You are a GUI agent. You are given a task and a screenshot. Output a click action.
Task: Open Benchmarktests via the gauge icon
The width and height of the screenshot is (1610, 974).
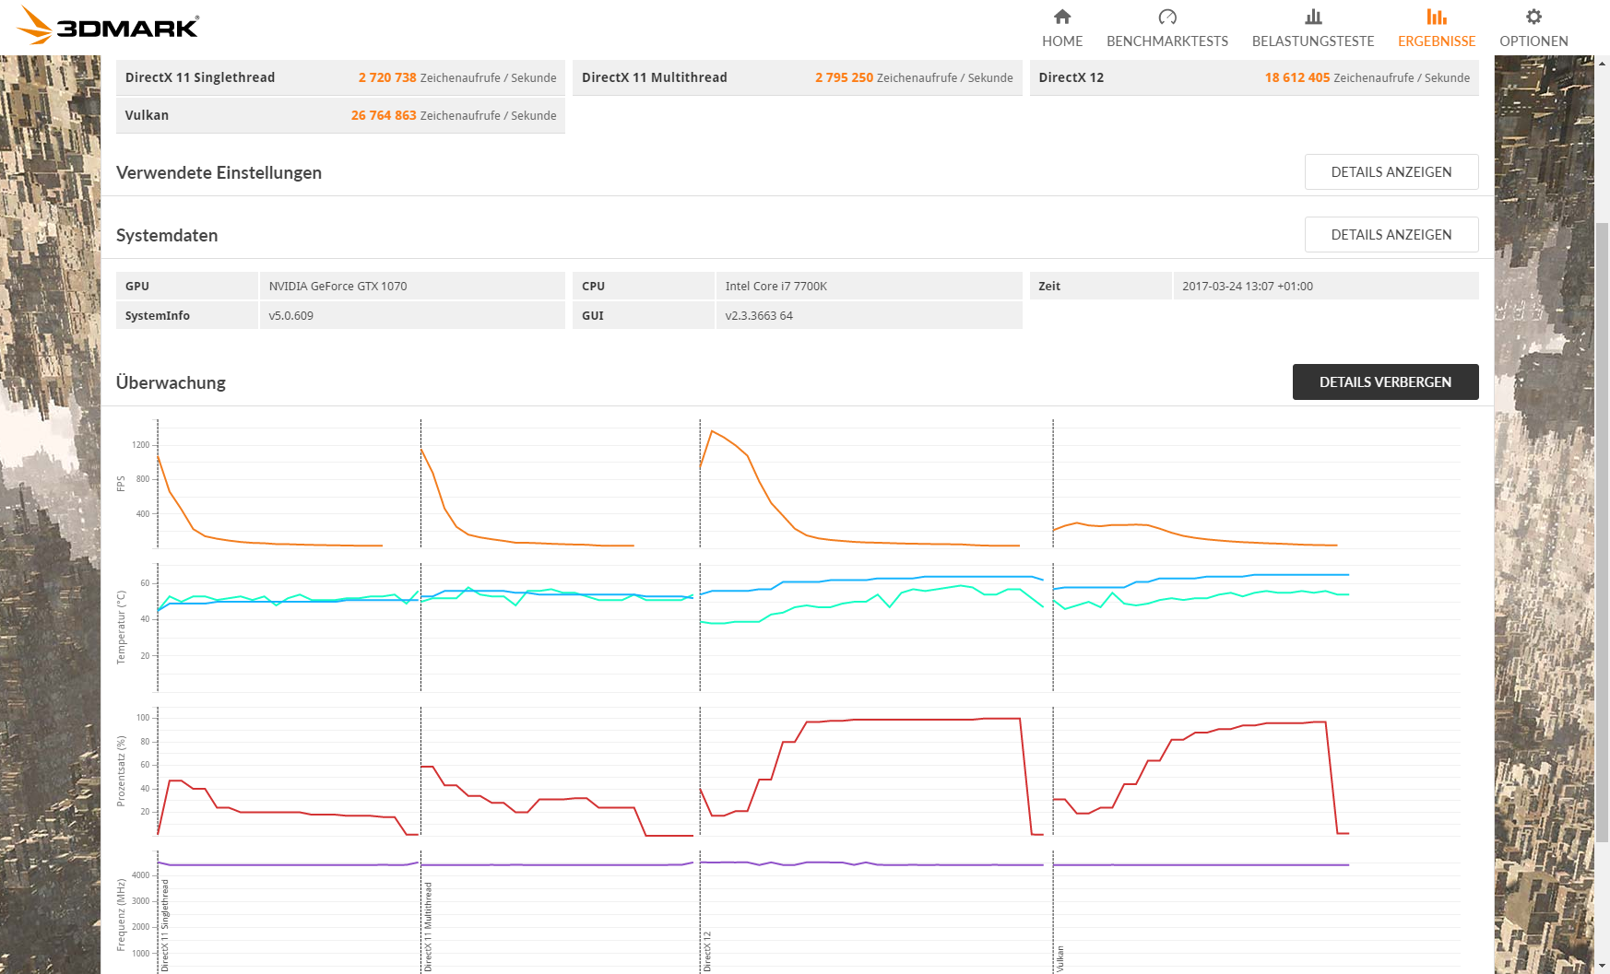point(1167,17)
